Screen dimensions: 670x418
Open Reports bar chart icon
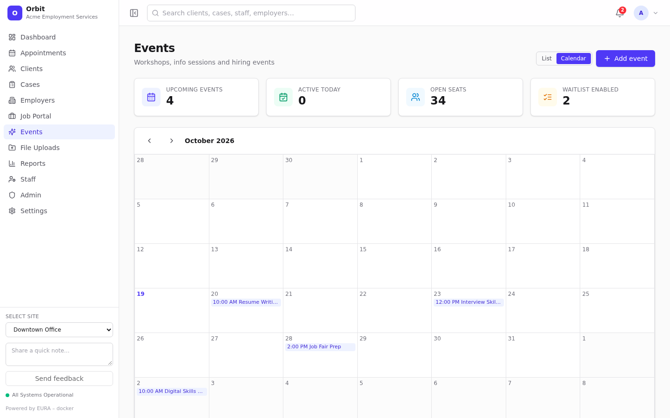click(x=12, y=163)
